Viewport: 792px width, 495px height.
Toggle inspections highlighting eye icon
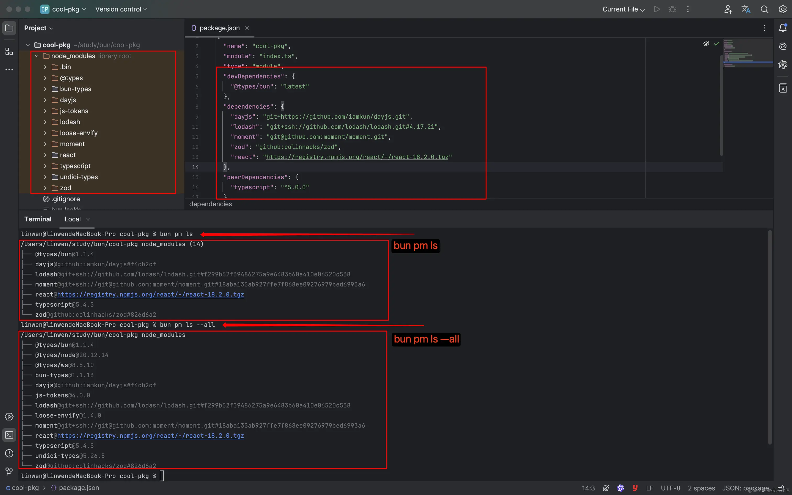(x=706, y=43)
